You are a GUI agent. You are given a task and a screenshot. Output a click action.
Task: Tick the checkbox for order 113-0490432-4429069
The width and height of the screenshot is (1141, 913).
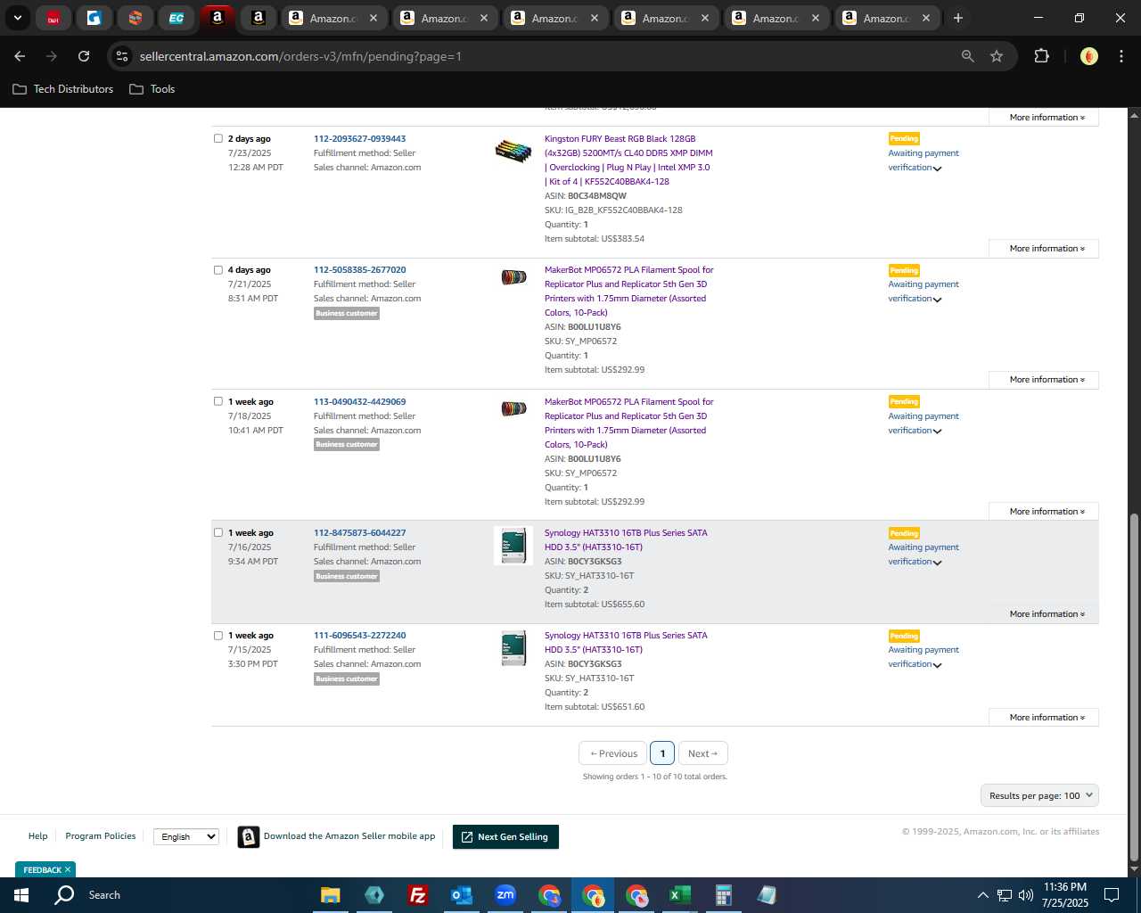(x=218, y=401)
